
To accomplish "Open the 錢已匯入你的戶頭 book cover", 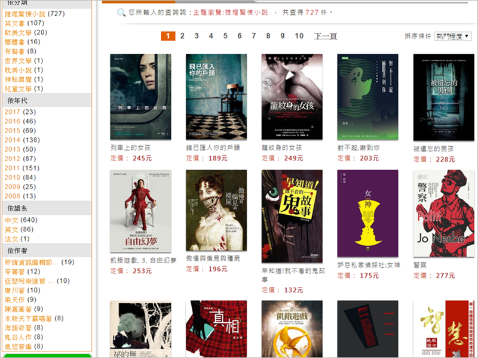I will tap(216, 97).
